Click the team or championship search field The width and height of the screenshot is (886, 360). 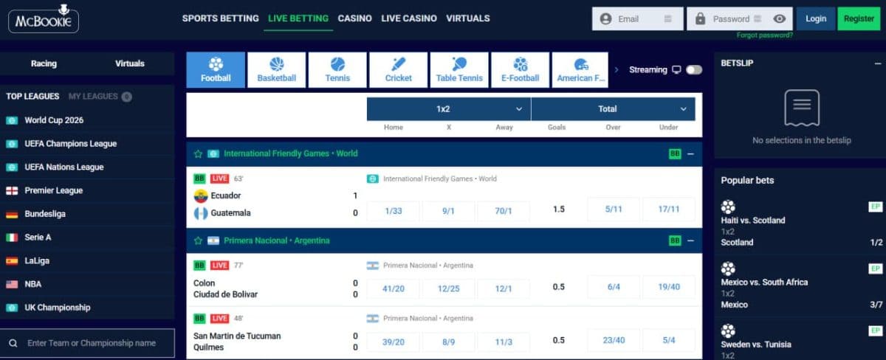click(x=88, y=343)
